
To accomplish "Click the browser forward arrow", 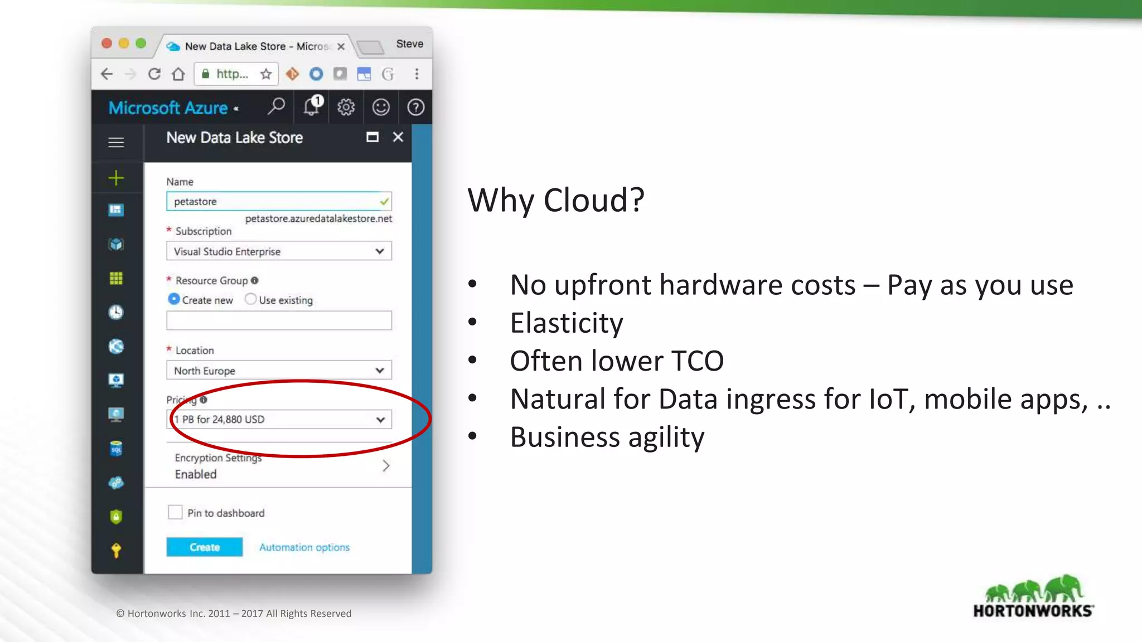I will tap(130, 74).
